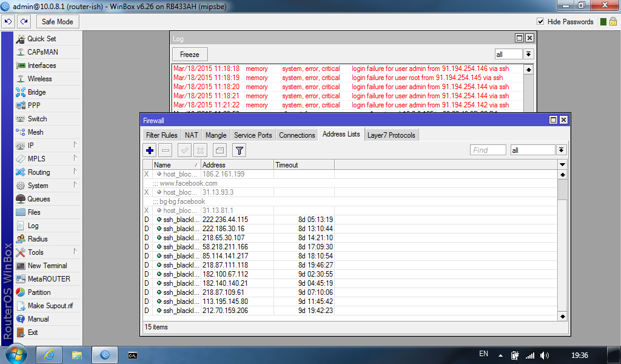Screen dimensions: 621x364
Task: Click the comment icon in Firewall toolbar
Action: coord(220,150)
